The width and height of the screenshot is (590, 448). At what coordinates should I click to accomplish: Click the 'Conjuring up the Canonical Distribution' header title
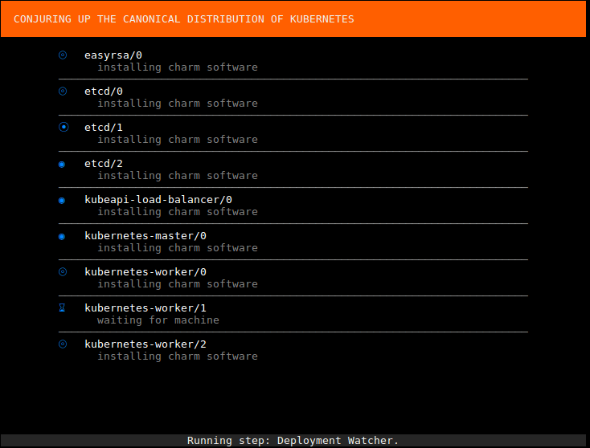click(184, 19)
